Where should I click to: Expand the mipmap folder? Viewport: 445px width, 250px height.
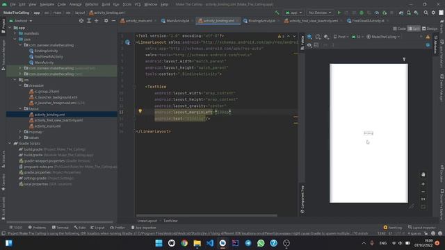tap(20, 132)
